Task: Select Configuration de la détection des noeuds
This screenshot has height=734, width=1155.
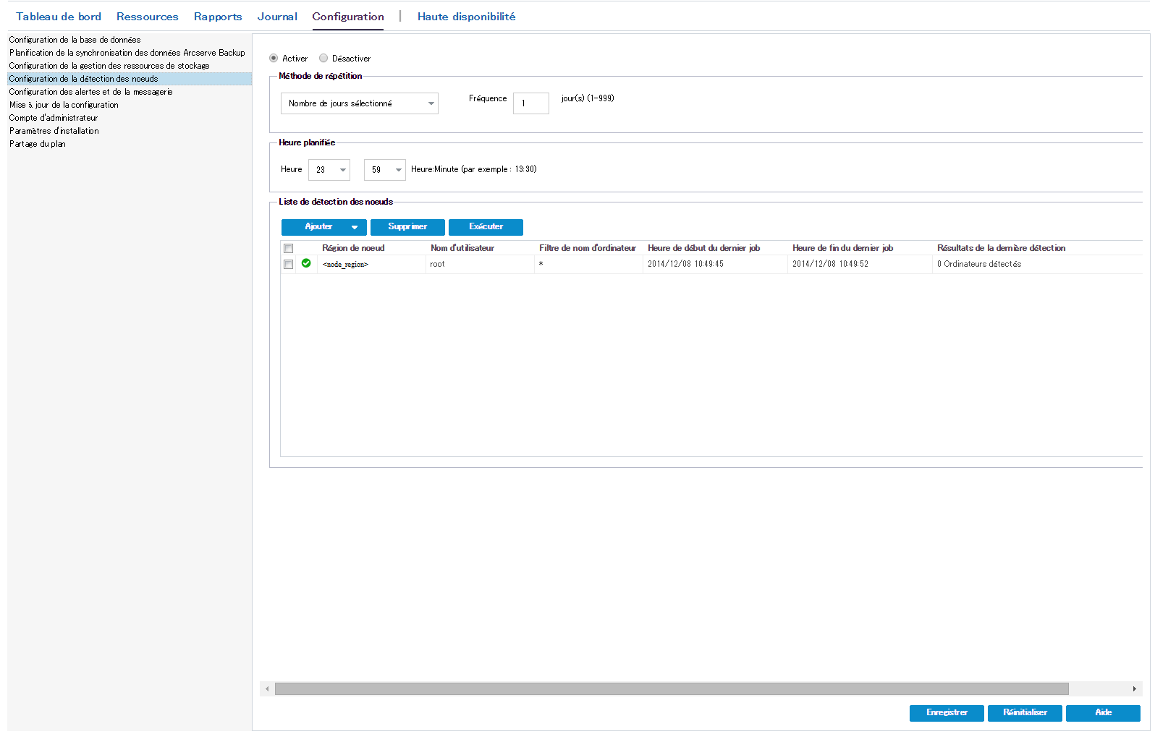Action: [x=130, y=79]
